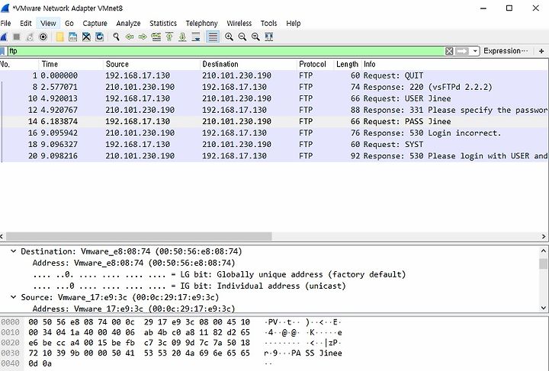Start capturing packets with the shark fin icon
This screenshot has height=371, width=549.
click(4, 37)
